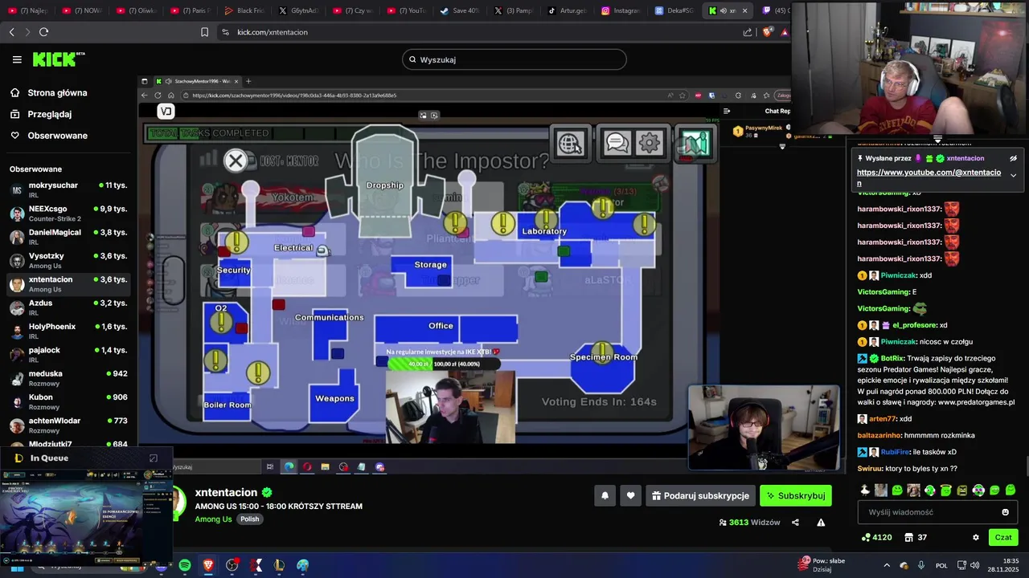Open DanielMagical channel in sidebar

coord(68,237)
